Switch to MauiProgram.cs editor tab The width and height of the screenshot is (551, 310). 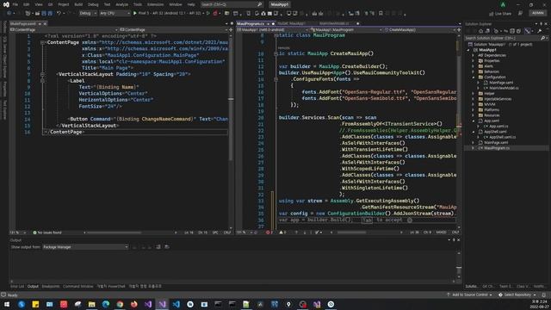point(251,23)
